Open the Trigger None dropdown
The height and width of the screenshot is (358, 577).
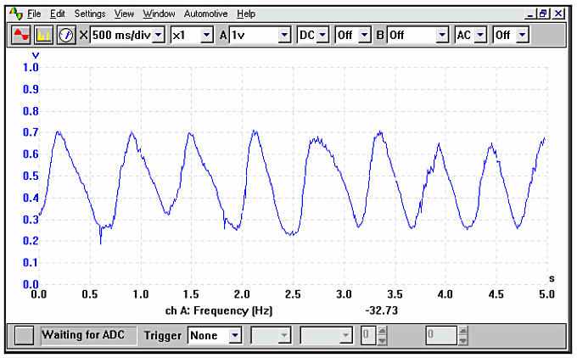234,335
